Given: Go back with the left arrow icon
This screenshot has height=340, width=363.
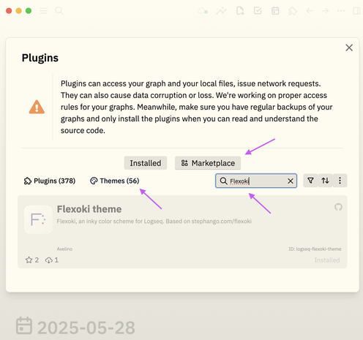Looking at the screenshot, I should pyautogui.click(x=310, y=11).
